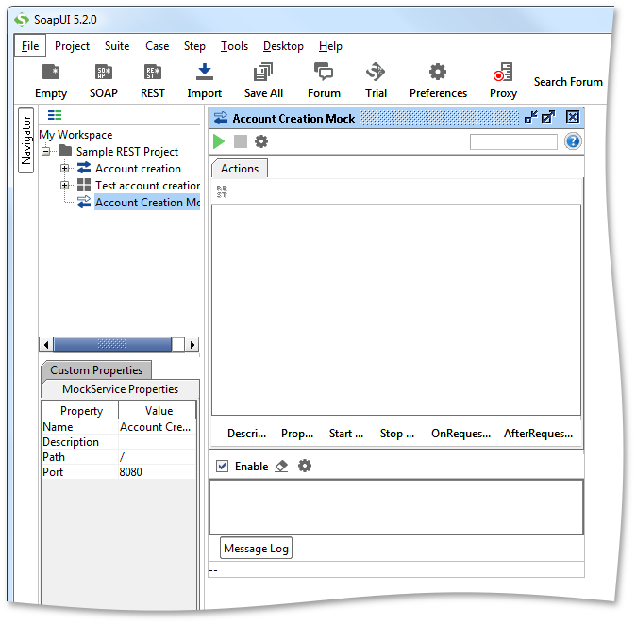Click the Description property value cell
The width and height of the screenshot is (636, 624).
[x=158, y=442]
